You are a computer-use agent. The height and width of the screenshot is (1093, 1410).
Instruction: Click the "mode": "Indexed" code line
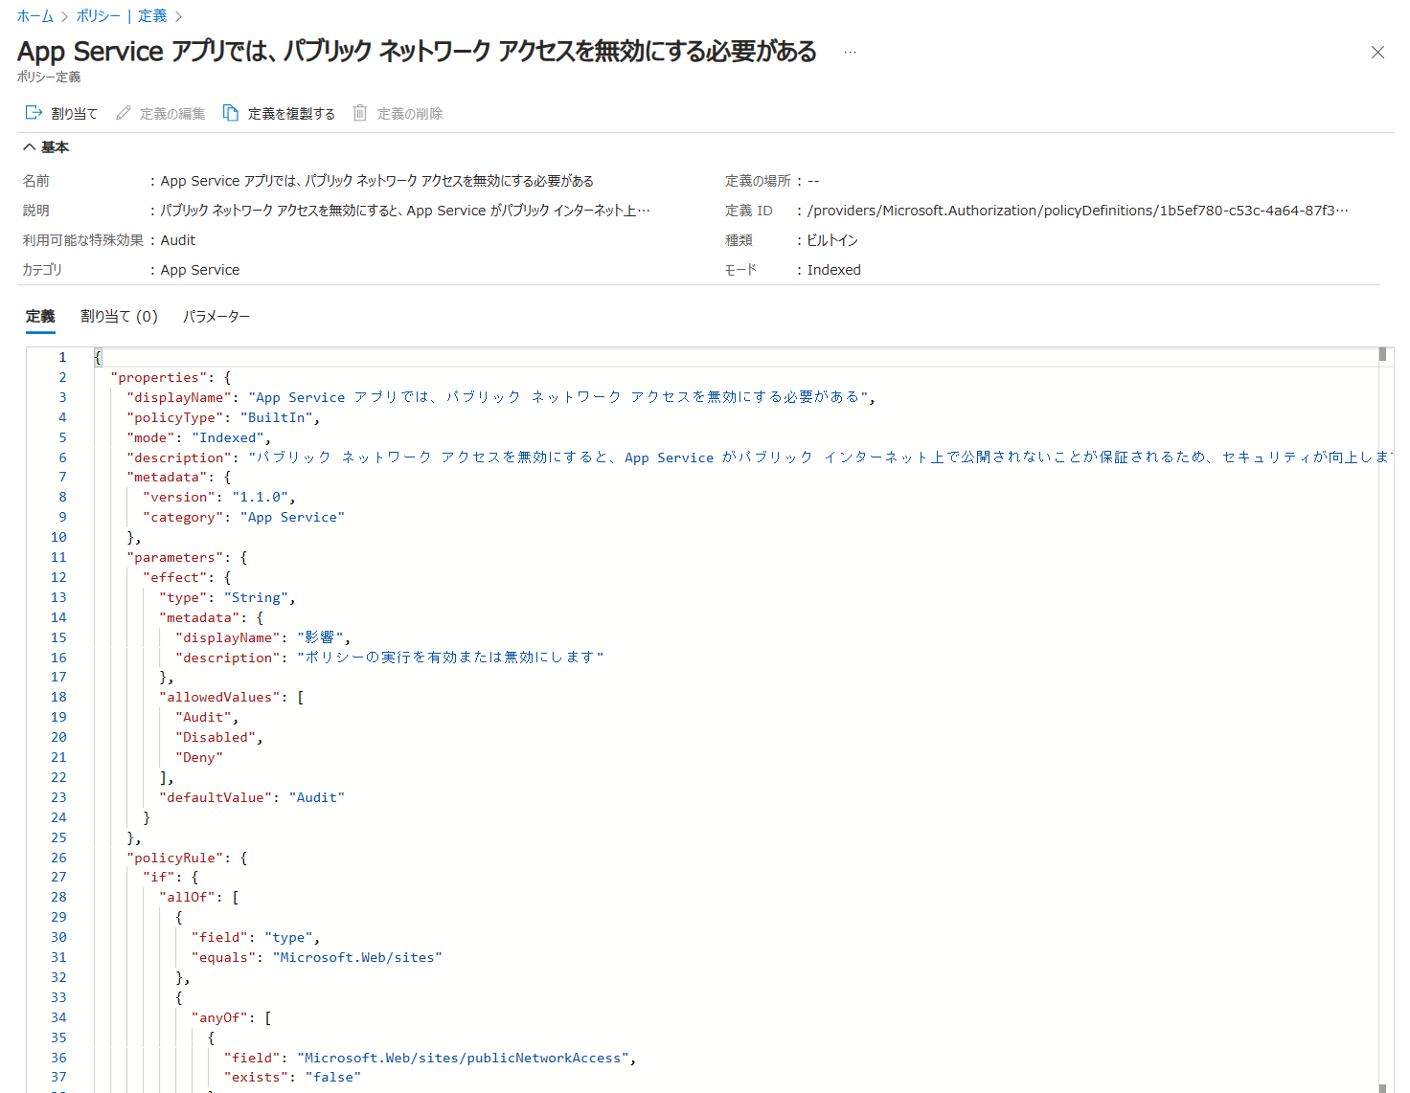click(199, 437)
